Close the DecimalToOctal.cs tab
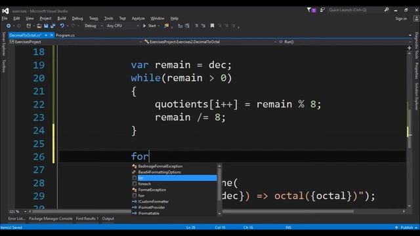This screenshot has width=420, height=236. [51, 35]
